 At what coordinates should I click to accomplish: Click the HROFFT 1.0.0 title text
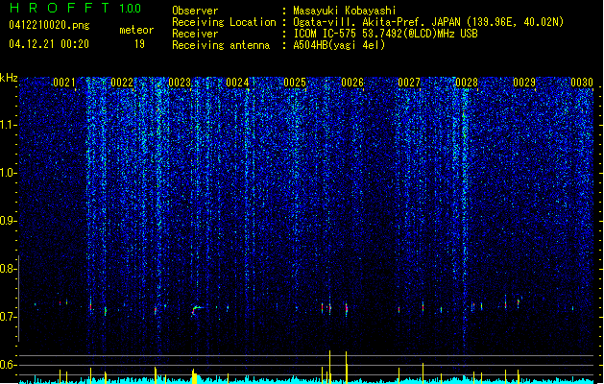[75, 8]
